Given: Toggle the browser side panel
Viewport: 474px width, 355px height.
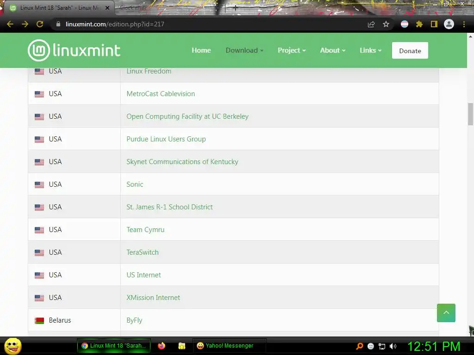Looking at the screenshot, I should pyautogui.click(x=434, y=24).
